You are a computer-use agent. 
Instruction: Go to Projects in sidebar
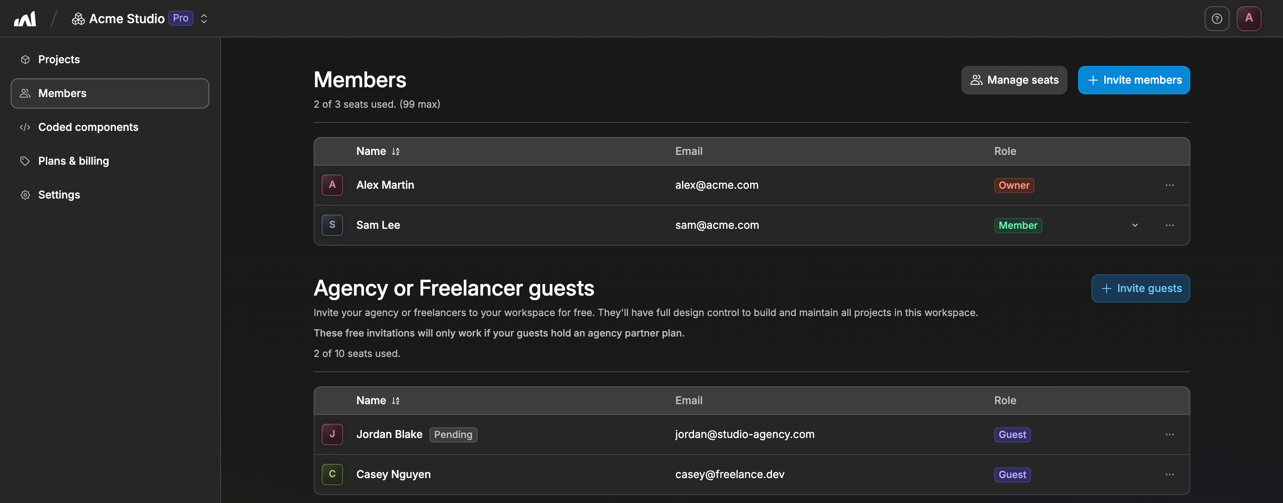110,60
